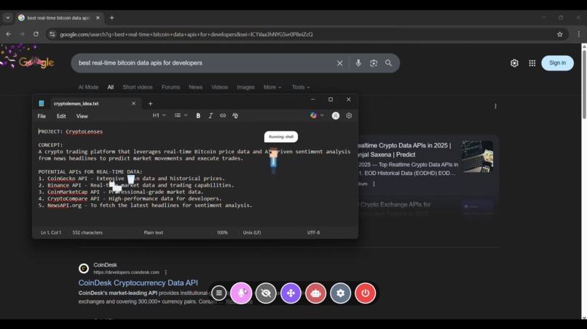Clear formatting with Notepad's toolbar icon

(235, 115)
